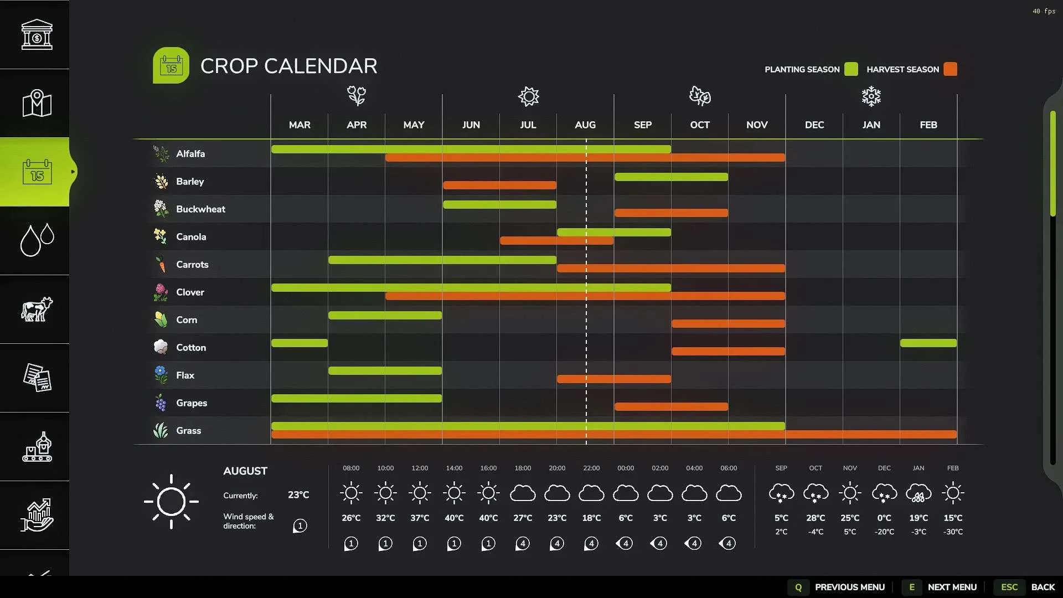This screenshot has height=598, width=1063.
Task: Open the cow animals sidebar icon
Action: pos(37,309)
